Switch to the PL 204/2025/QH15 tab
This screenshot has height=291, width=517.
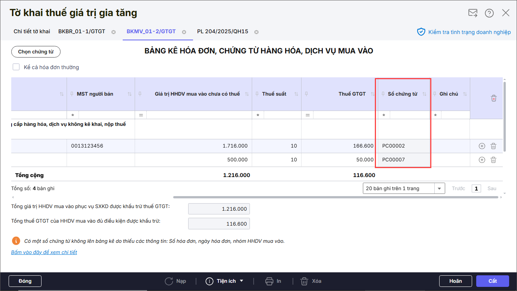(223, 31)
